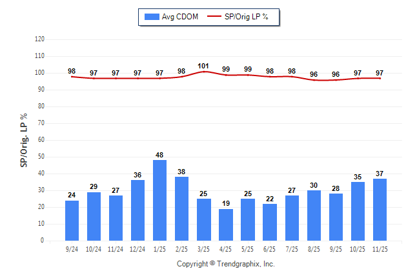The image size is (417, 280).
Task: Select the 98 data label above 9/24
Action: click(x=72, y=72)
